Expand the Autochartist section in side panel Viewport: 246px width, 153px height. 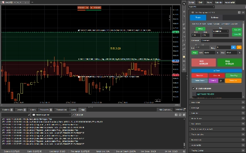217,145
